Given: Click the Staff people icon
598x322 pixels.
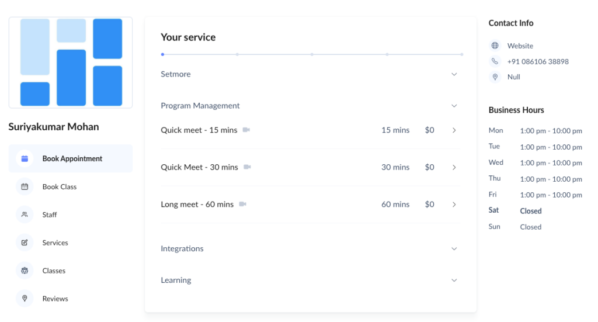Looking at the screenshot, I should pyautogui.click(x=25, y=214).
